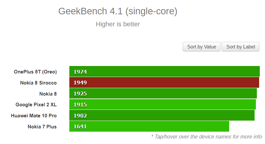
Task: Click the Tap/hover for more info note
Action: coord(206,137)
